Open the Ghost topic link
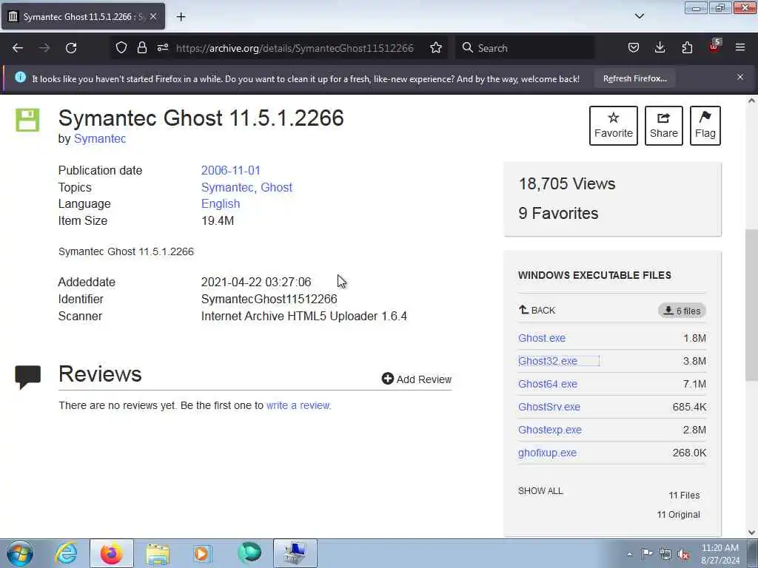The width and height of the screenshot is (758, 568). tap(277, 187)
